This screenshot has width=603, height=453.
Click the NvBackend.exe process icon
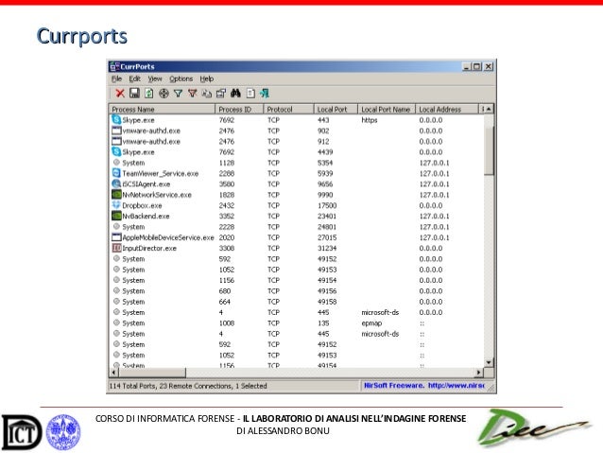click(x=116, y=216)
